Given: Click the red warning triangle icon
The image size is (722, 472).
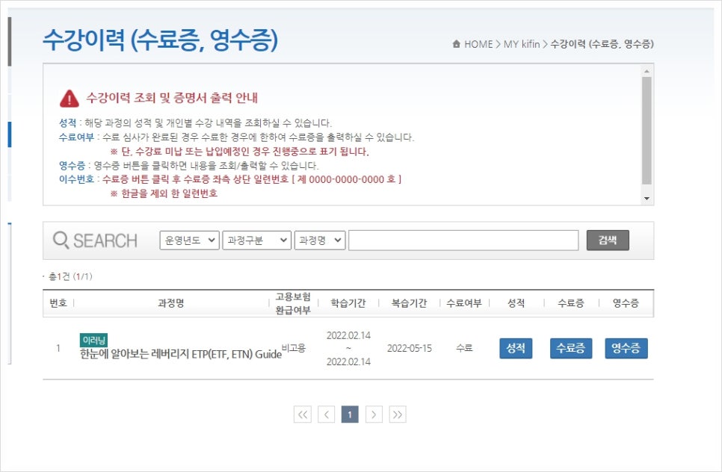Looking at the screenshot, I should pyautogui.click(x=69, y=98).
